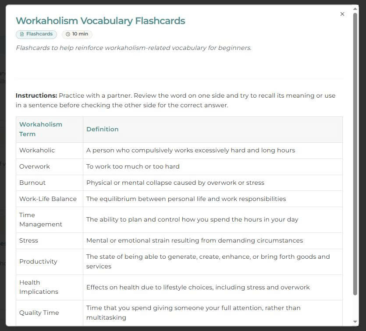
Task: Close the flashcards modal with the X icon
Action: [342, 14]
